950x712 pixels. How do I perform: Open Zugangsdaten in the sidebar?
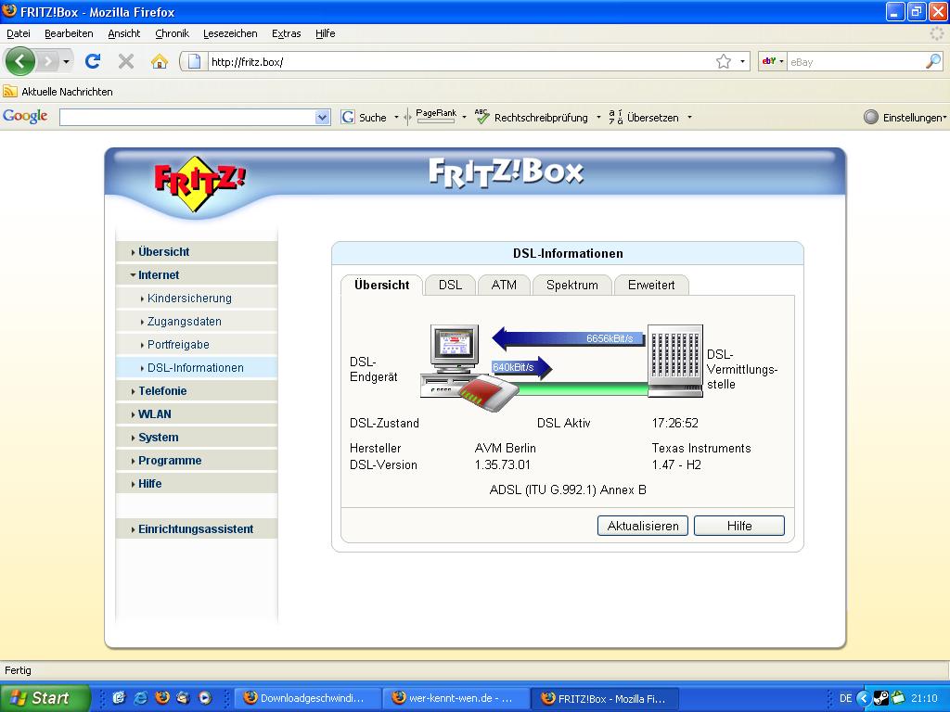pos(197,322)
